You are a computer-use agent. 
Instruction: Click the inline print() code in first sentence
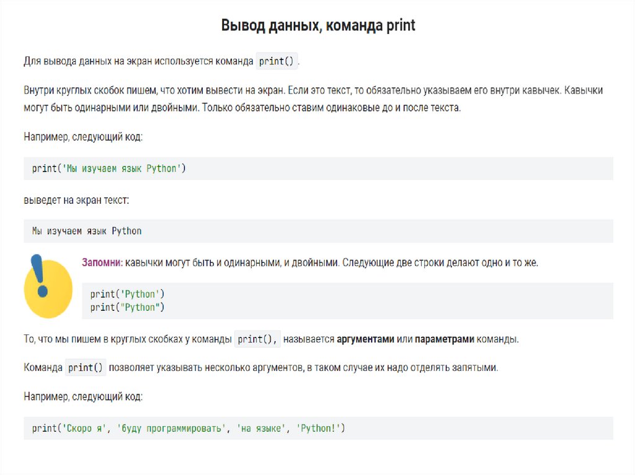[278, 61]
